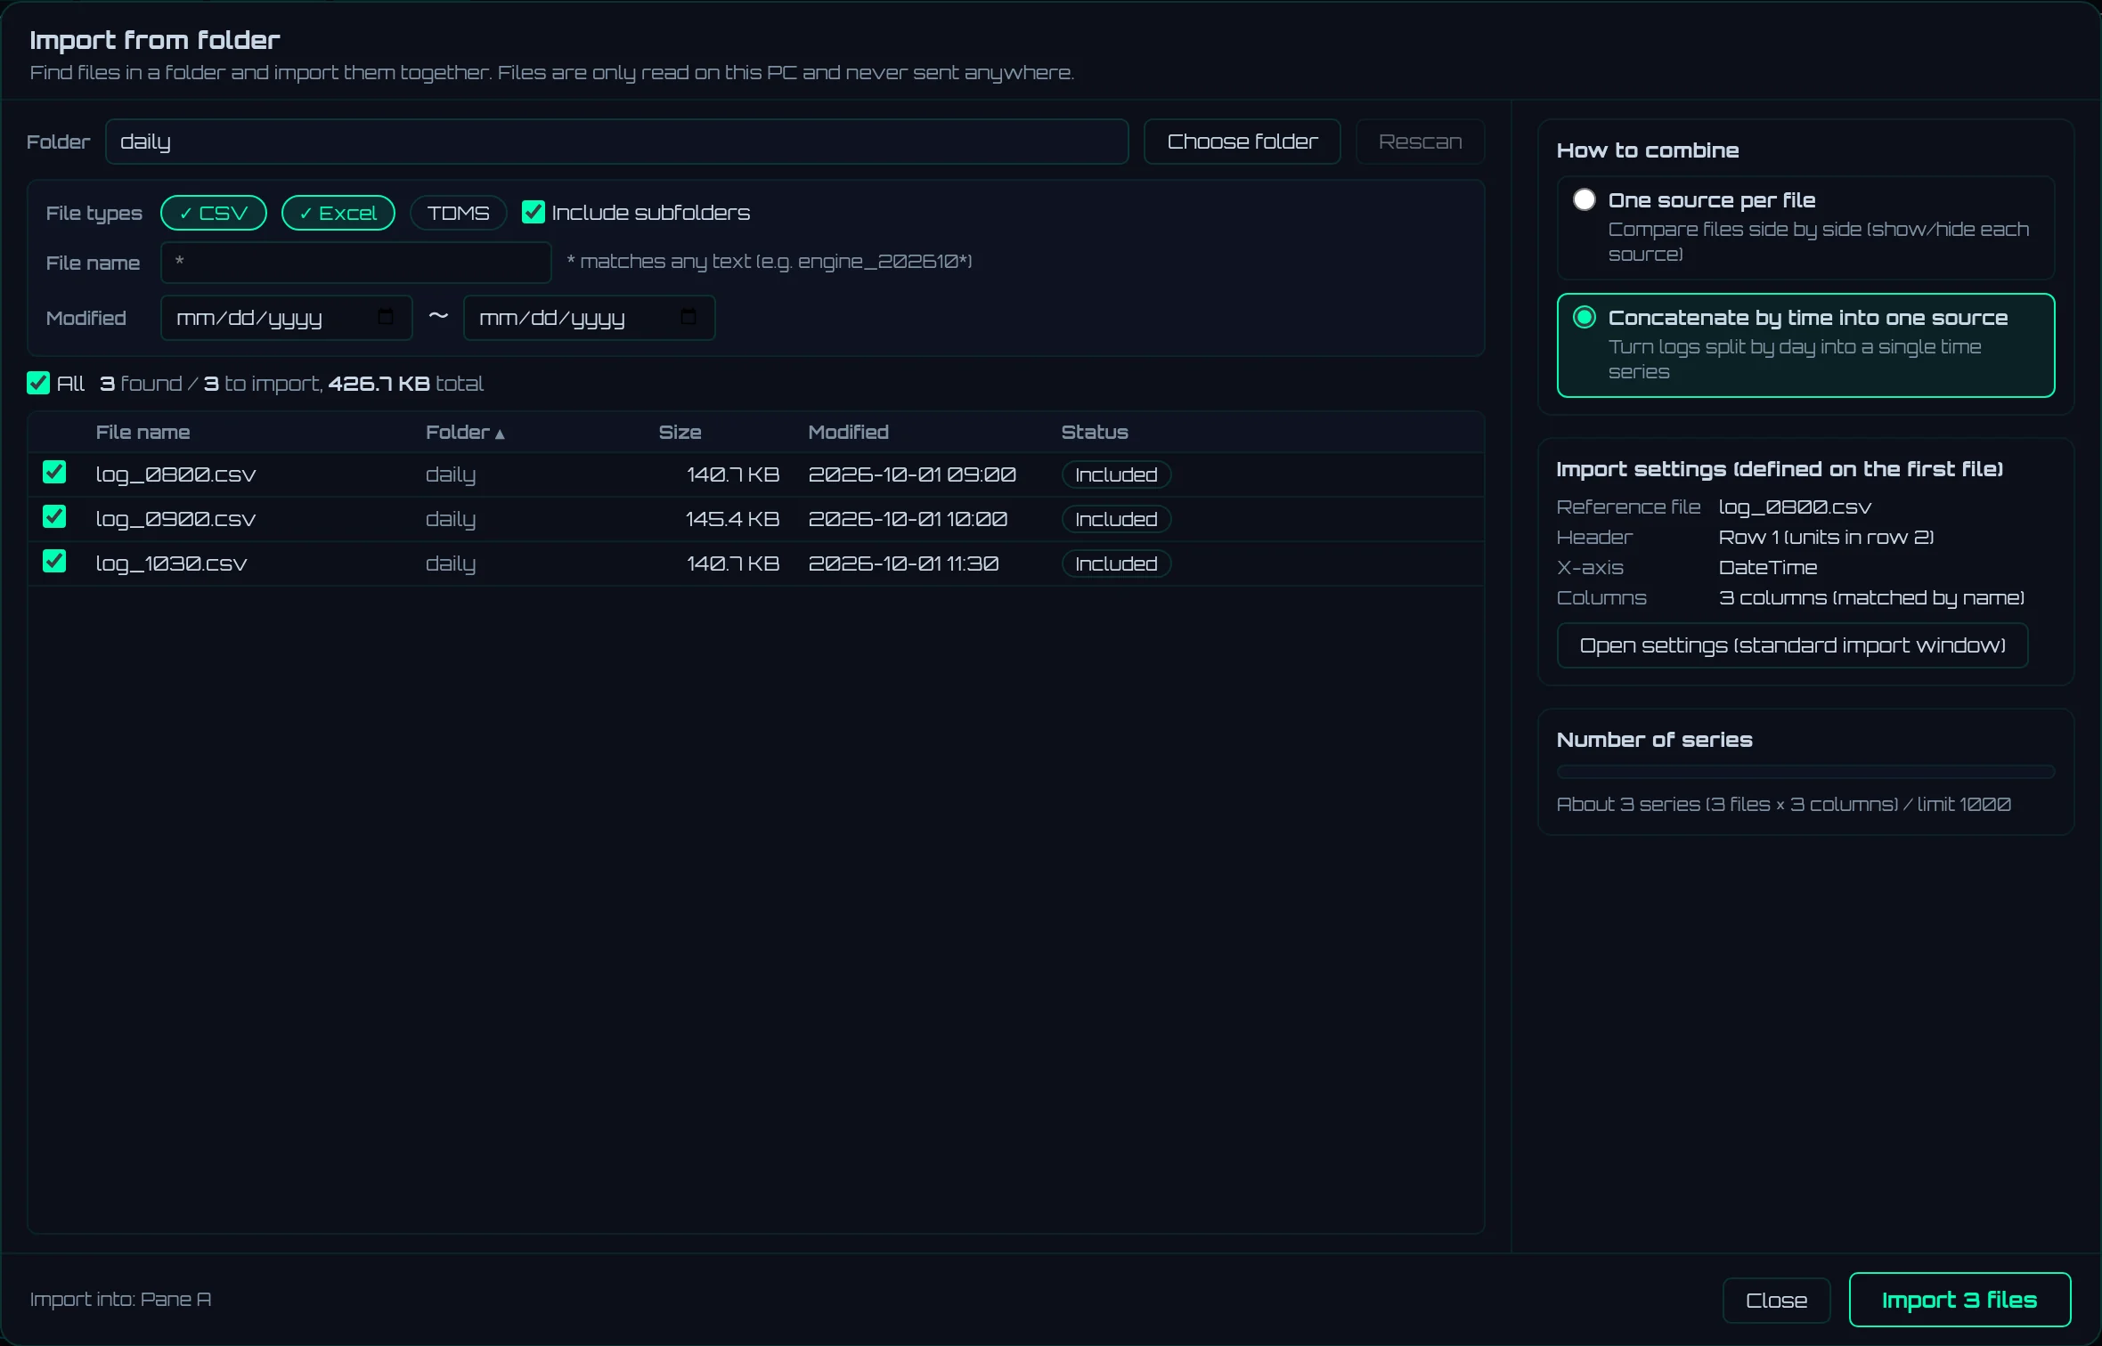2102x1346 pixels.
Task: Click the Number of series progress bar
Action: click(1806, 772)
